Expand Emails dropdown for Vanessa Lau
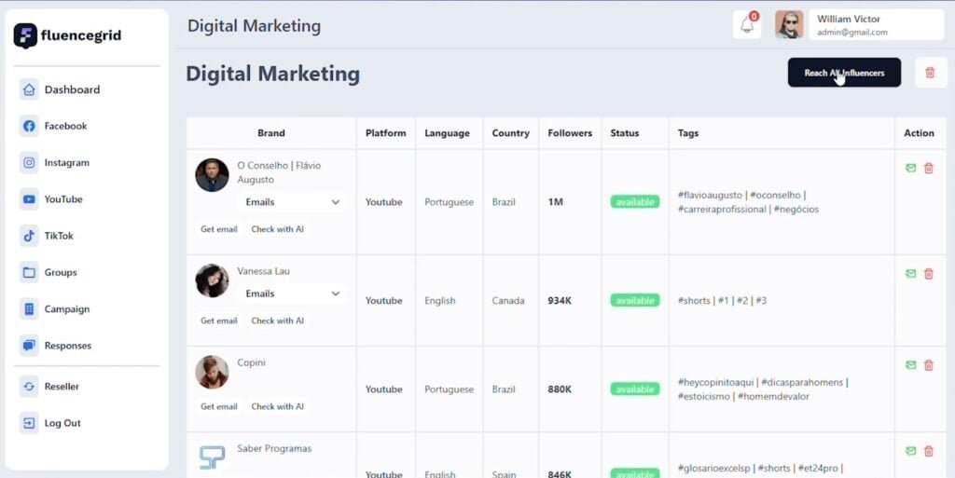 (x=292, y=294)
